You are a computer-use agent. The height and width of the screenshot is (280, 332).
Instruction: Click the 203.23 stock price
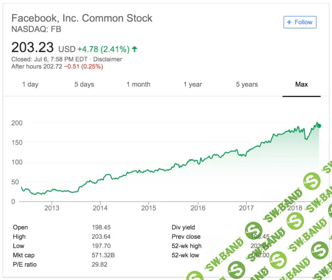point(33,48)
